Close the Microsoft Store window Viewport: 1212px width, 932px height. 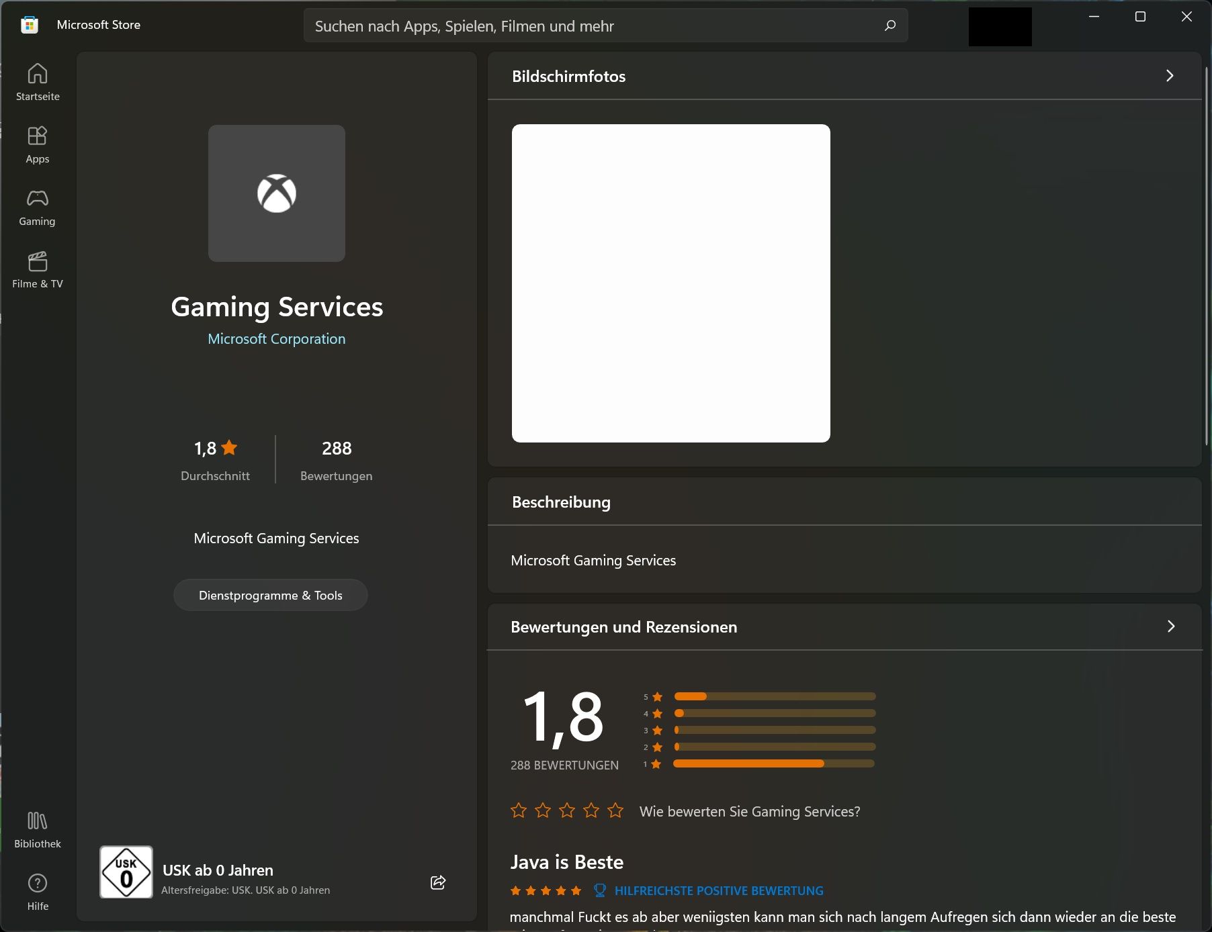pyautogui.click(x=1186, y=17)
